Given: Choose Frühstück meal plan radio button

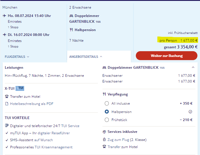Looking at the screenshot, I should pyautogui.click(x=107, y=120).
